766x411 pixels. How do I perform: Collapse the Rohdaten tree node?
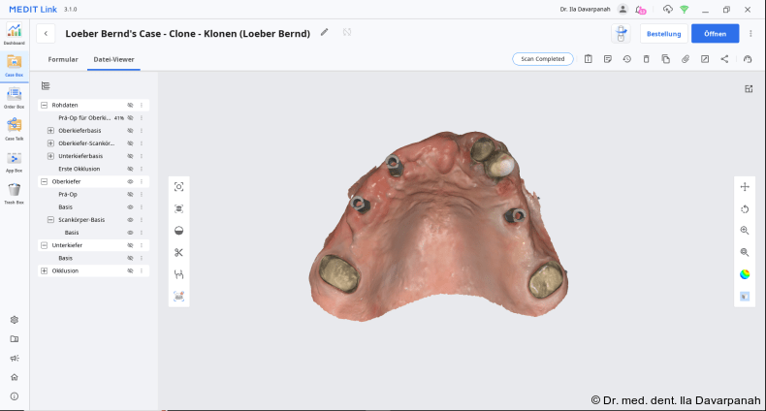click(44, 105)
